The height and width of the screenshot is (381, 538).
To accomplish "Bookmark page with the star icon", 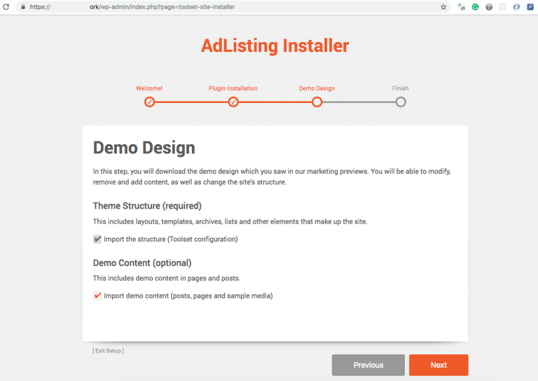I will pos(443,7).
